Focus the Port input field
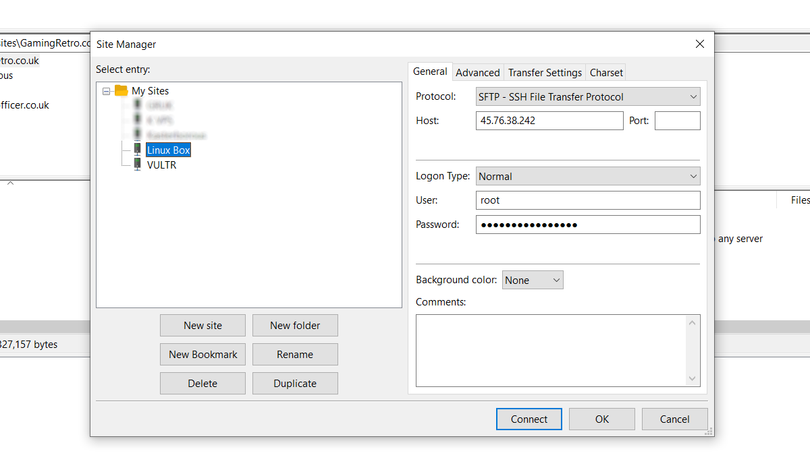Image resolution: width=810 pixels, height=472 pixels. 677,121
